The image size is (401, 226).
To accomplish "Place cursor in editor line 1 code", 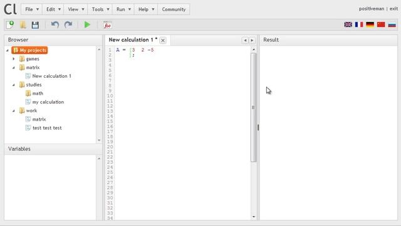I will pyautogui.click(x=135, y=50).
